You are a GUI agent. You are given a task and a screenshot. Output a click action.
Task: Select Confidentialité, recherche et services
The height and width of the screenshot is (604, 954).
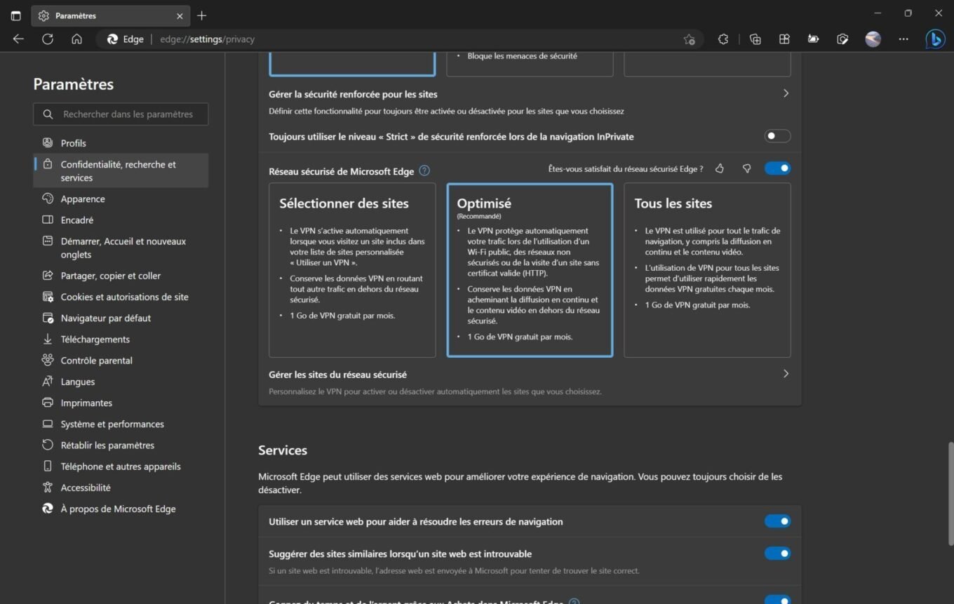coord(121,170)
